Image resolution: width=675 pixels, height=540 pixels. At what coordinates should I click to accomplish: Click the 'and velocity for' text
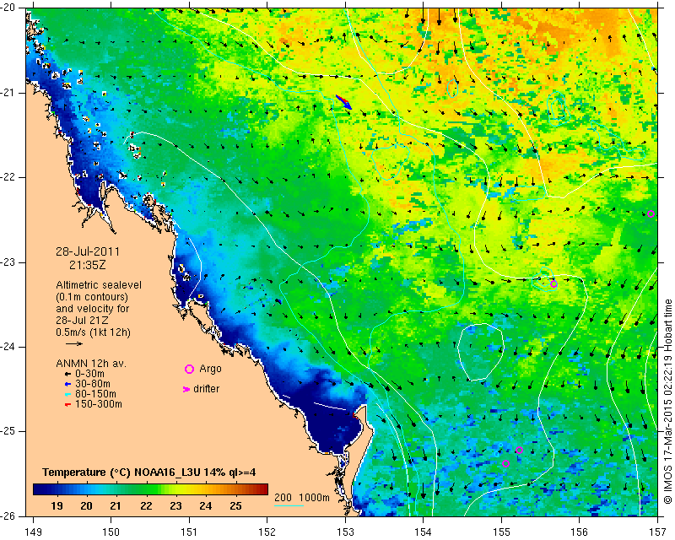pyautogui.click(x=93, y=309)
